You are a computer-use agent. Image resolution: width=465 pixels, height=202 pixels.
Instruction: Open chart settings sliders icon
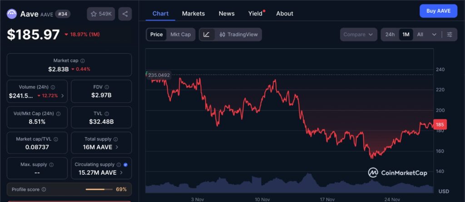point(450,34)
